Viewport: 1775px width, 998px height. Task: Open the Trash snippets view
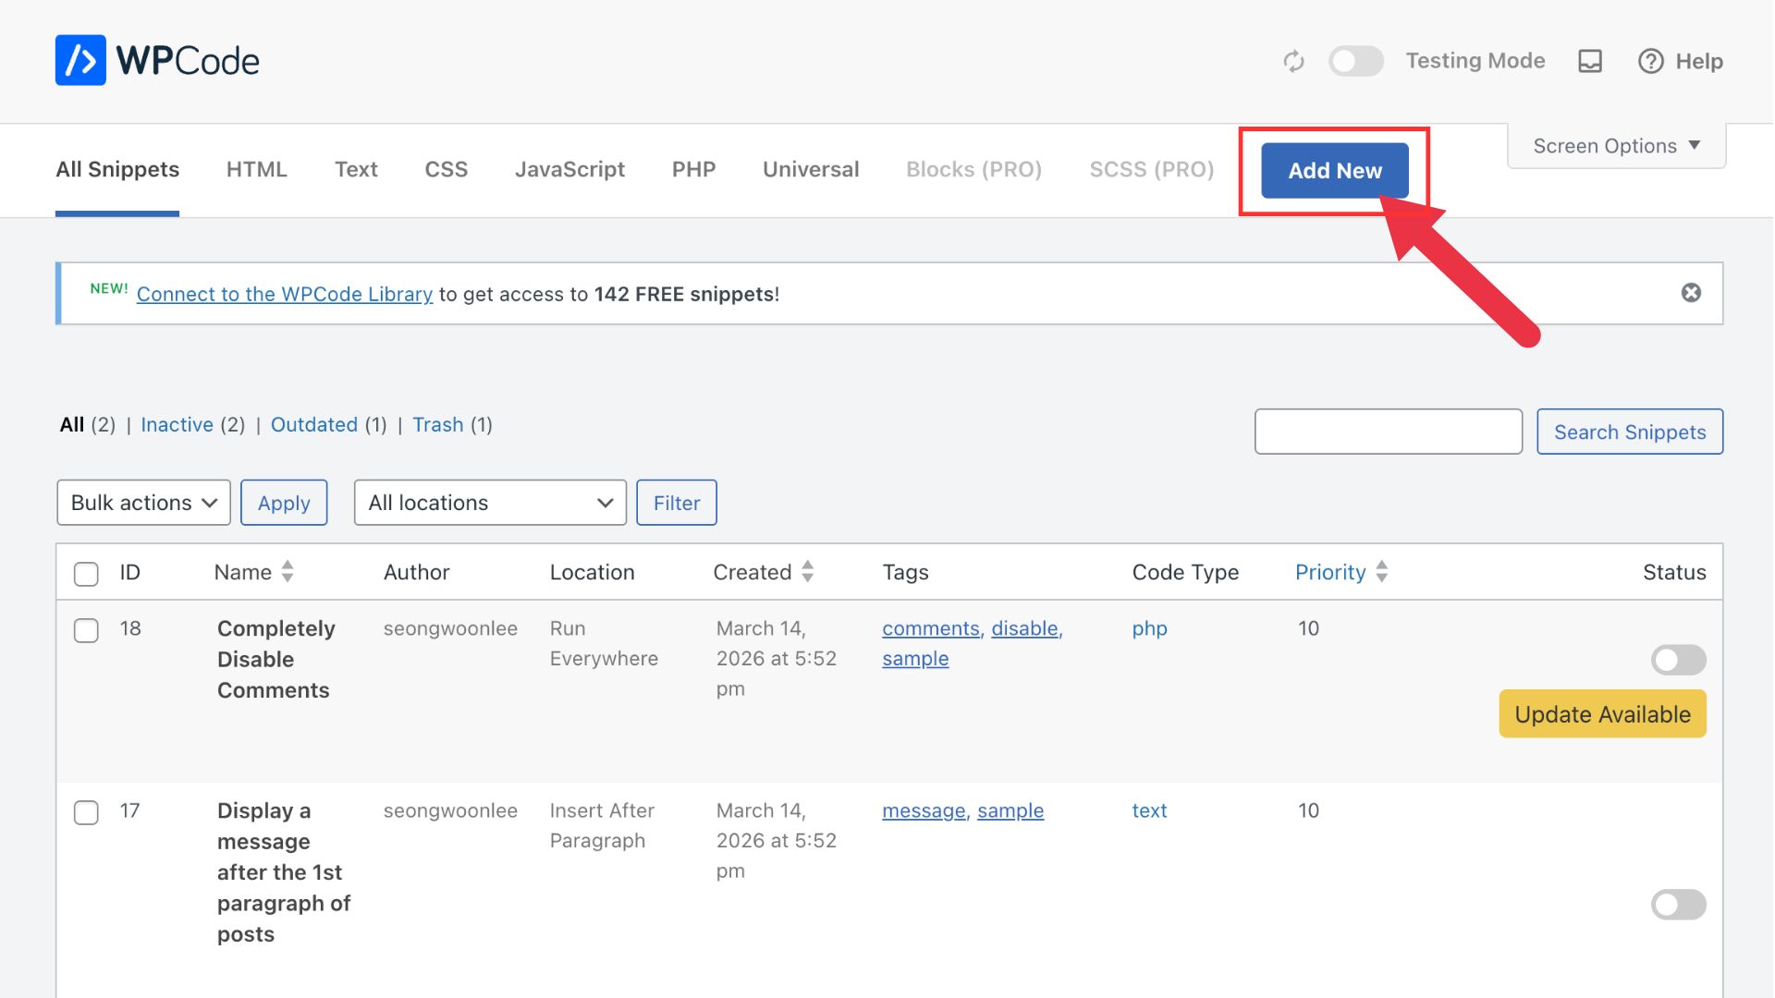(437, 424)
